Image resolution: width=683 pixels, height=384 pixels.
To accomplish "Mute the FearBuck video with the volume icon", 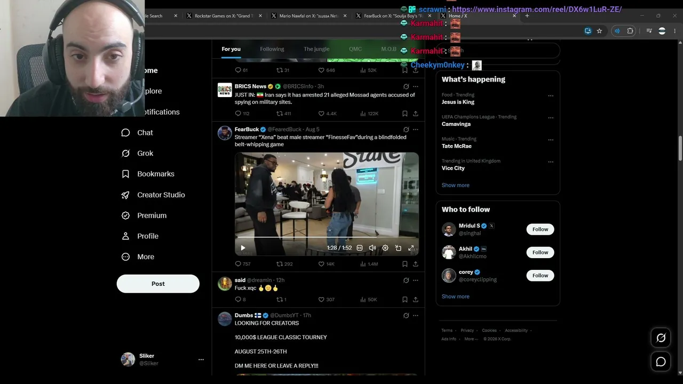I will pos(372,248).
